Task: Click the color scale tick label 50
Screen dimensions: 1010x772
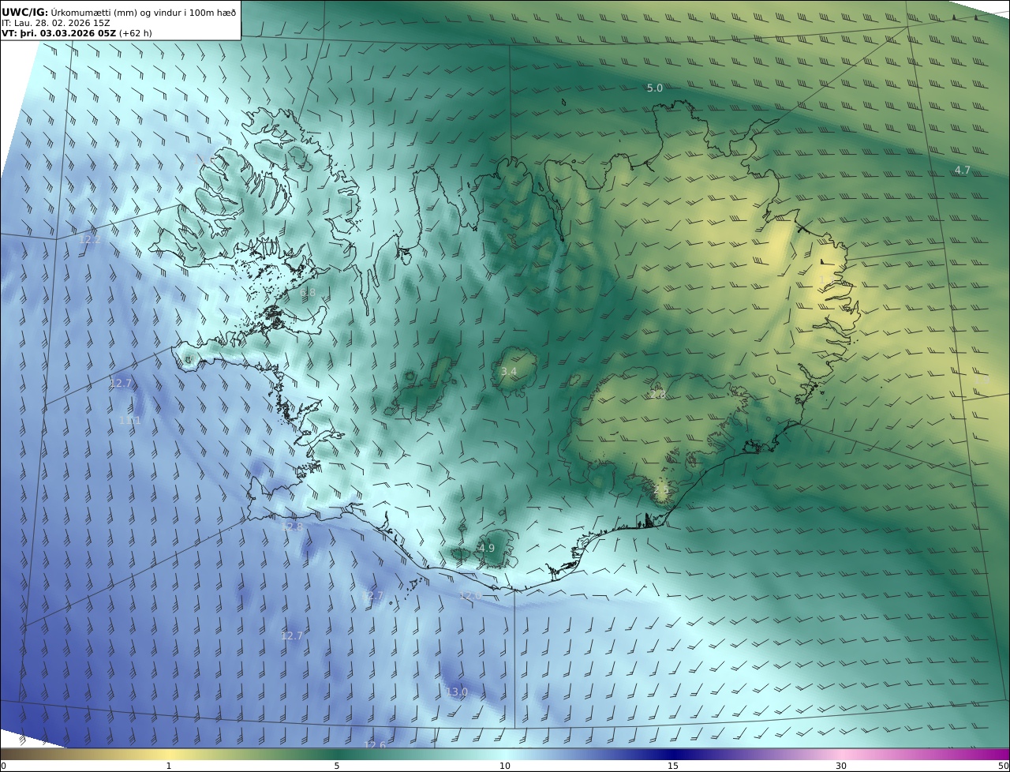Action: pyautogui.click(x=1004, y=766)
